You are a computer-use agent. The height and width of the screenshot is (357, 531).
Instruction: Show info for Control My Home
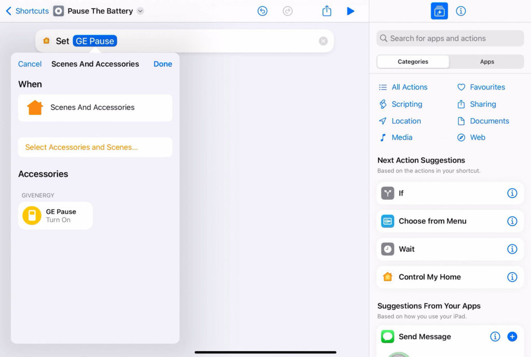[512, 277]
